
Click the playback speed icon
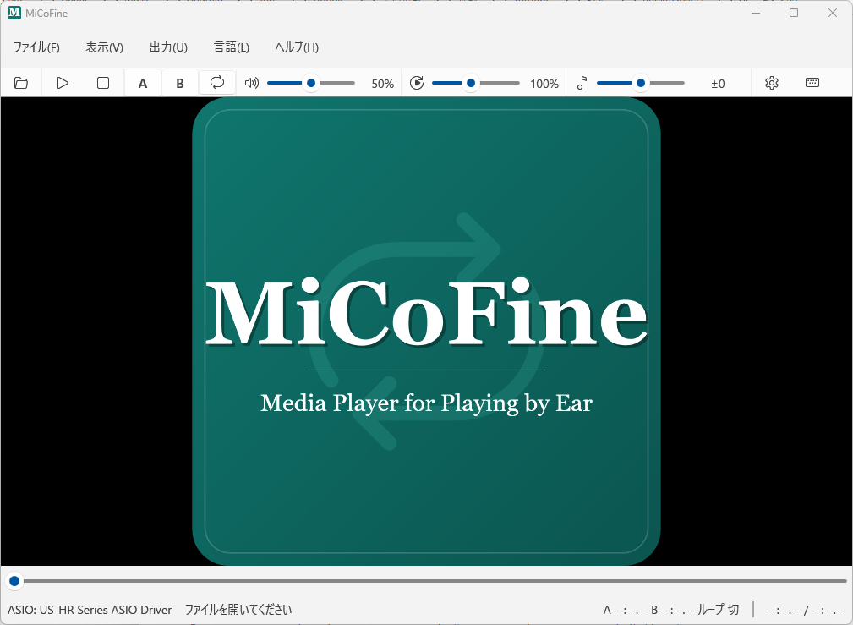pyautogui.click(x=417, y=83)
